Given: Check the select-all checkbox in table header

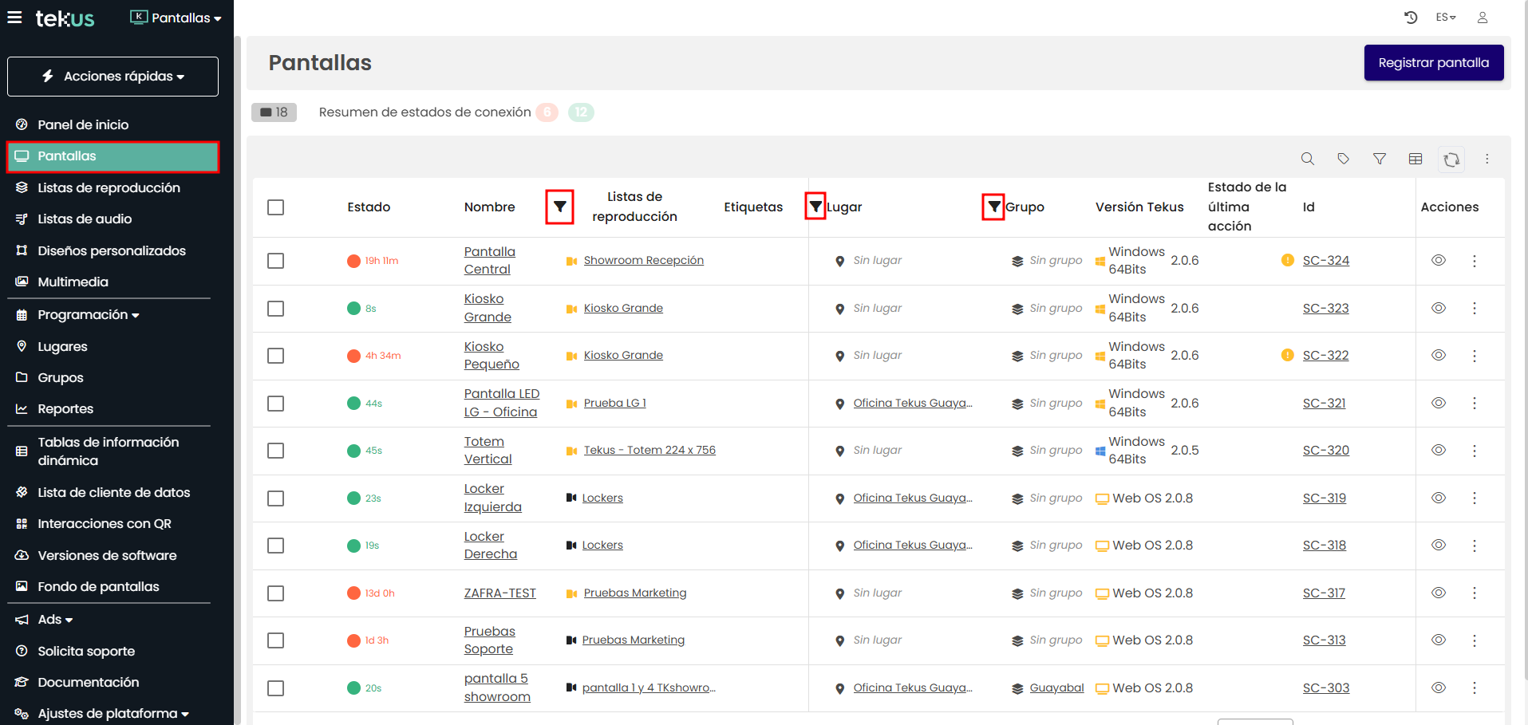Looking at the screenshot, I should click(x=276, y=207).
